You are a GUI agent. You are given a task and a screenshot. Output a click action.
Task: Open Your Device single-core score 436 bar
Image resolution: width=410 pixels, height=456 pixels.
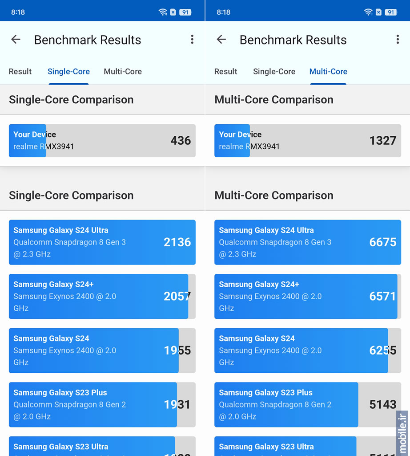point(102,141)
